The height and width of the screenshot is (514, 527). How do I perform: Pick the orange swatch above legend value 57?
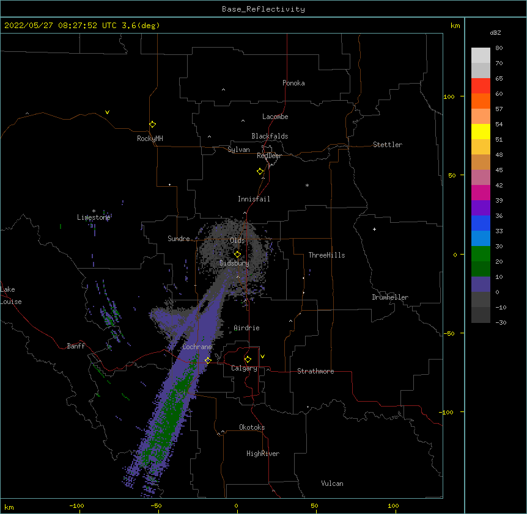click(x=481, y=101)
